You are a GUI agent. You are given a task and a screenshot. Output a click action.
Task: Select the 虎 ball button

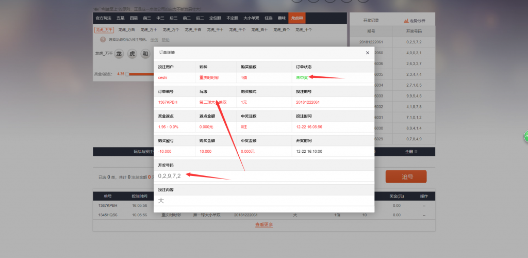(131, 54)
